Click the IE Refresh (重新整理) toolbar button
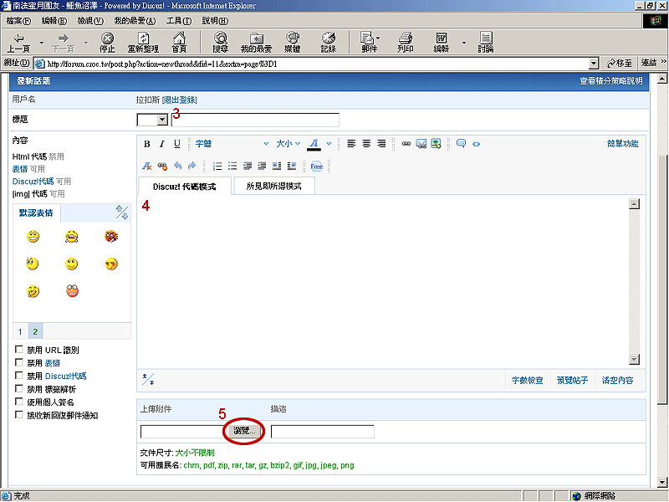 tap(143, 43)
